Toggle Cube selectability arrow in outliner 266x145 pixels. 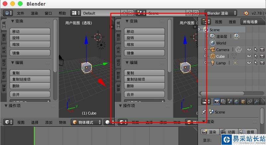coord(256,56)
